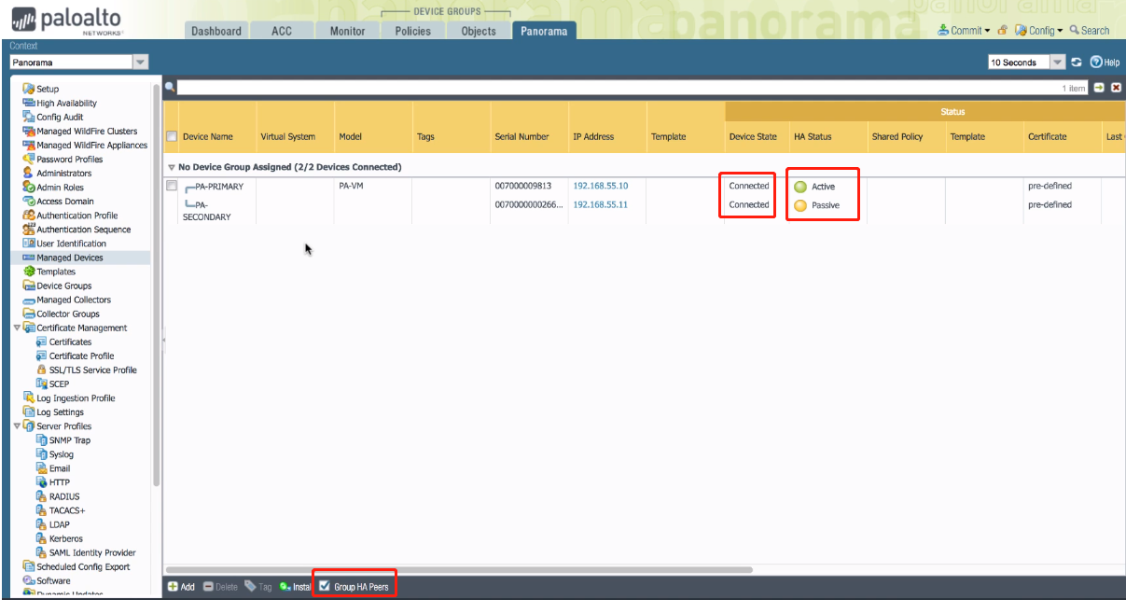The width and height of the screenshot is (1126, 600).
Task: Open the 192.168.55.10 IP address link
Action: pos(600,186)
